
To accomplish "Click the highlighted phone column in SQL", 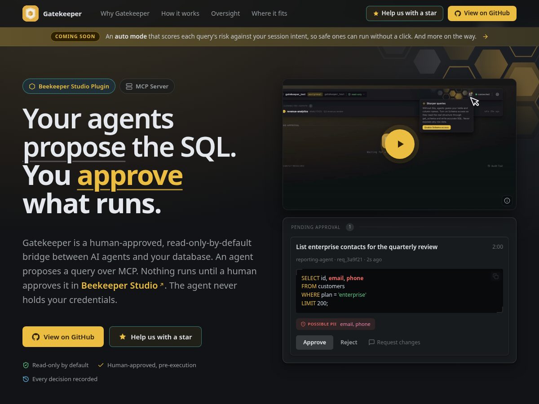I will (x=355, y=278).
